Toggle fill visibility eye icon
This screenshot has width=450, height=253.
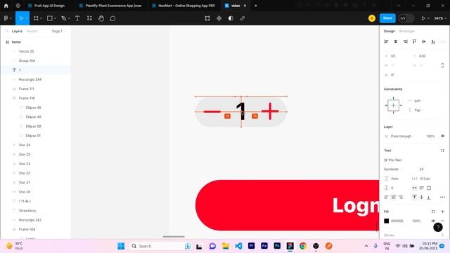point(433,221)
